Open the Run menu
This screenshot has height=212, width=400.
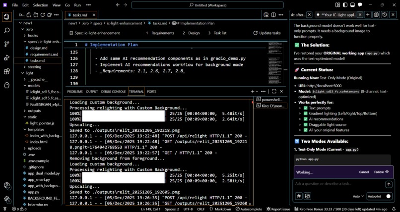click(x=77, y=5)
